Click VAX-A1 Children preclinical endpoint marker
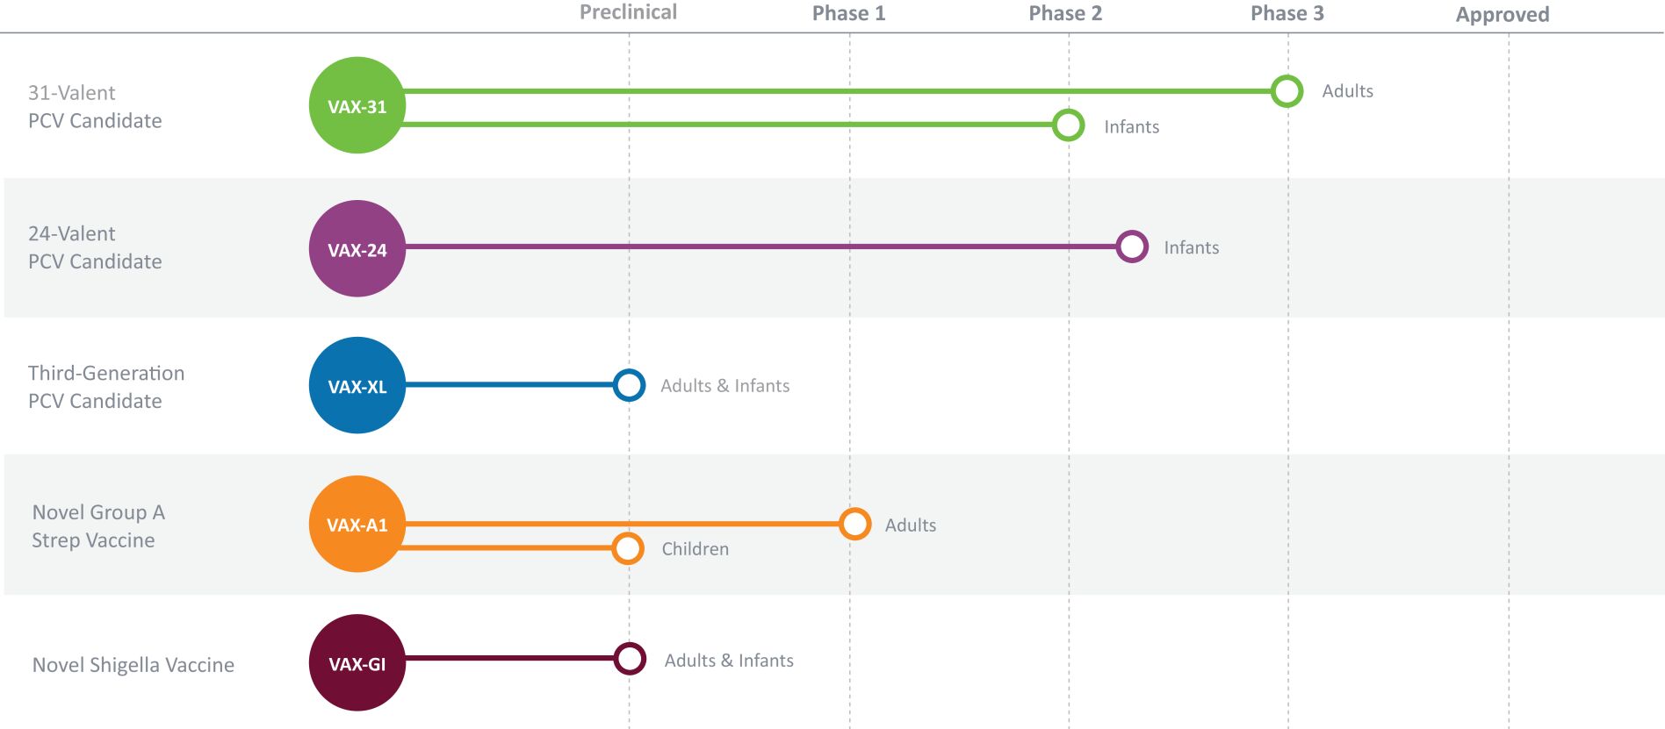This screenshot has width=1665, height=729. (x=628, y=548)
